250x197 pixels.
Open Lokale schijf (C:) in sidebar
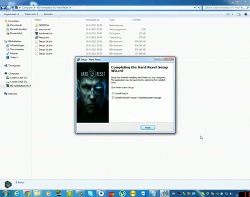[19, 78]
